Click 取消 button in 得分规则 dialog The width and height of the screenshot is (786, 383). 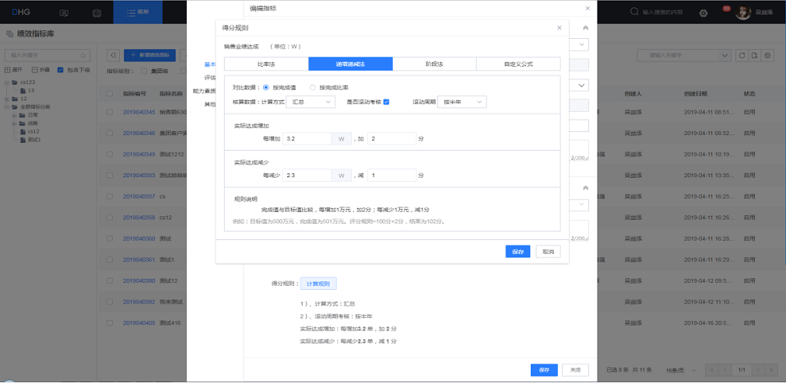point(548,251)
